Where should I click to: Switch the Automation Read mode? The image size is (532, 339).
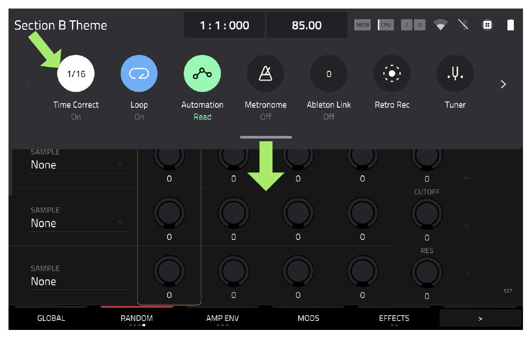tap(202, 74)
